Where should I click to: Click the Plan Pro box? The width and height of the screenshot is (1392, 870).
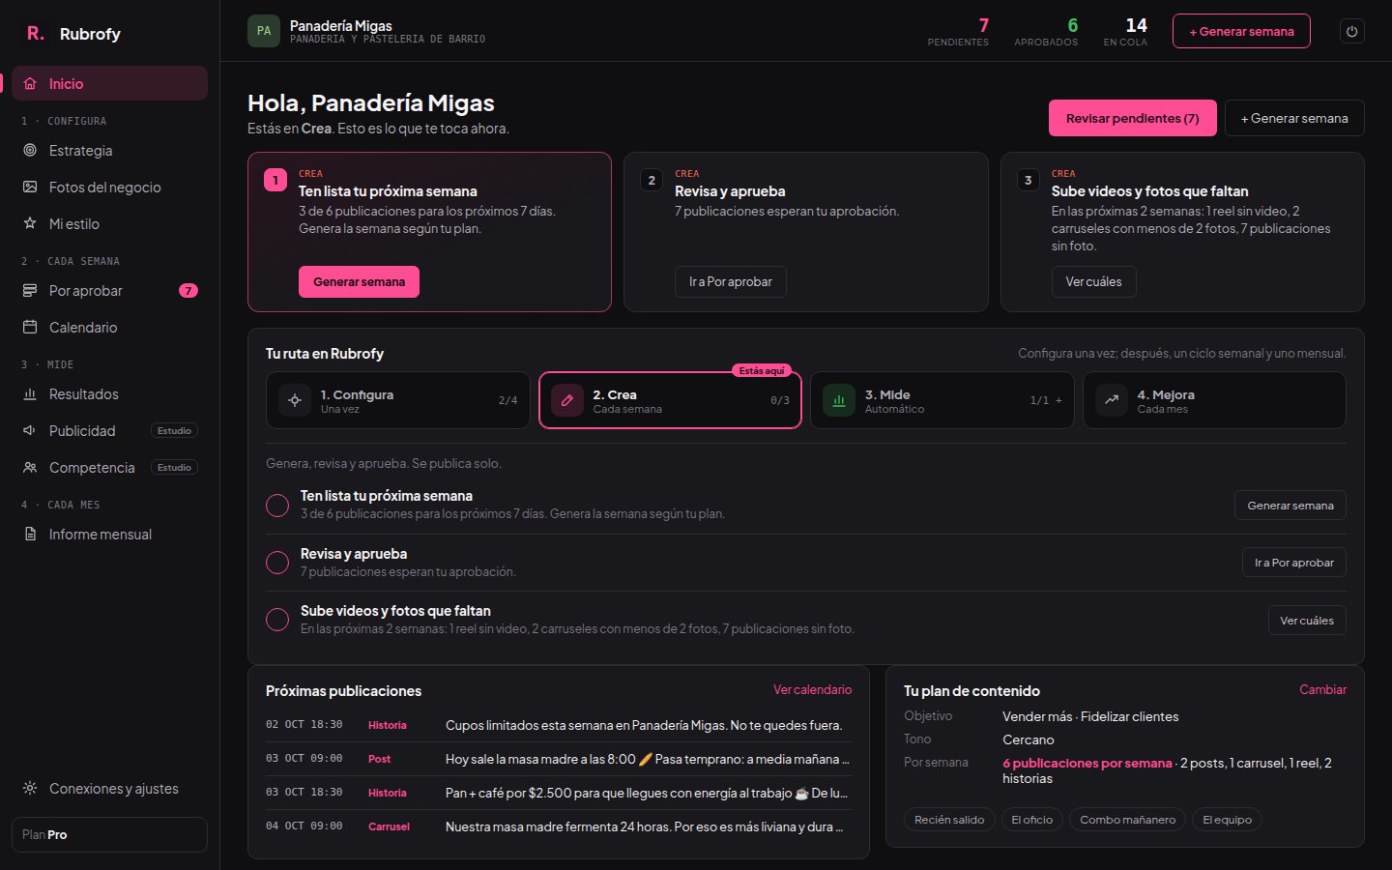pos(110,834)
